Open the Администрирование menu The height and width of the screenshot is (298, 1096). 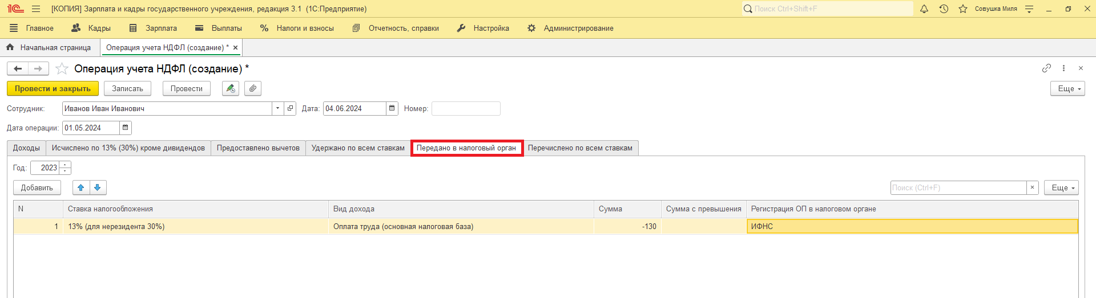(570, 28)
